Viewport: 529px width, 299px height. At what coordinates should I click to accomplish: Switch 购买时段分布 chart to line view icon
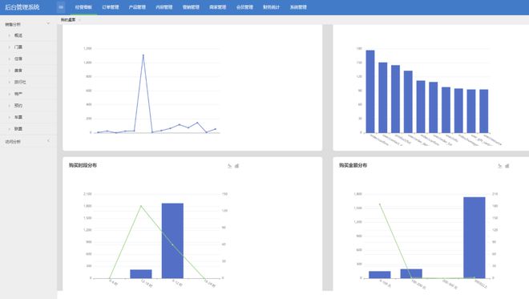coord(229,166)
